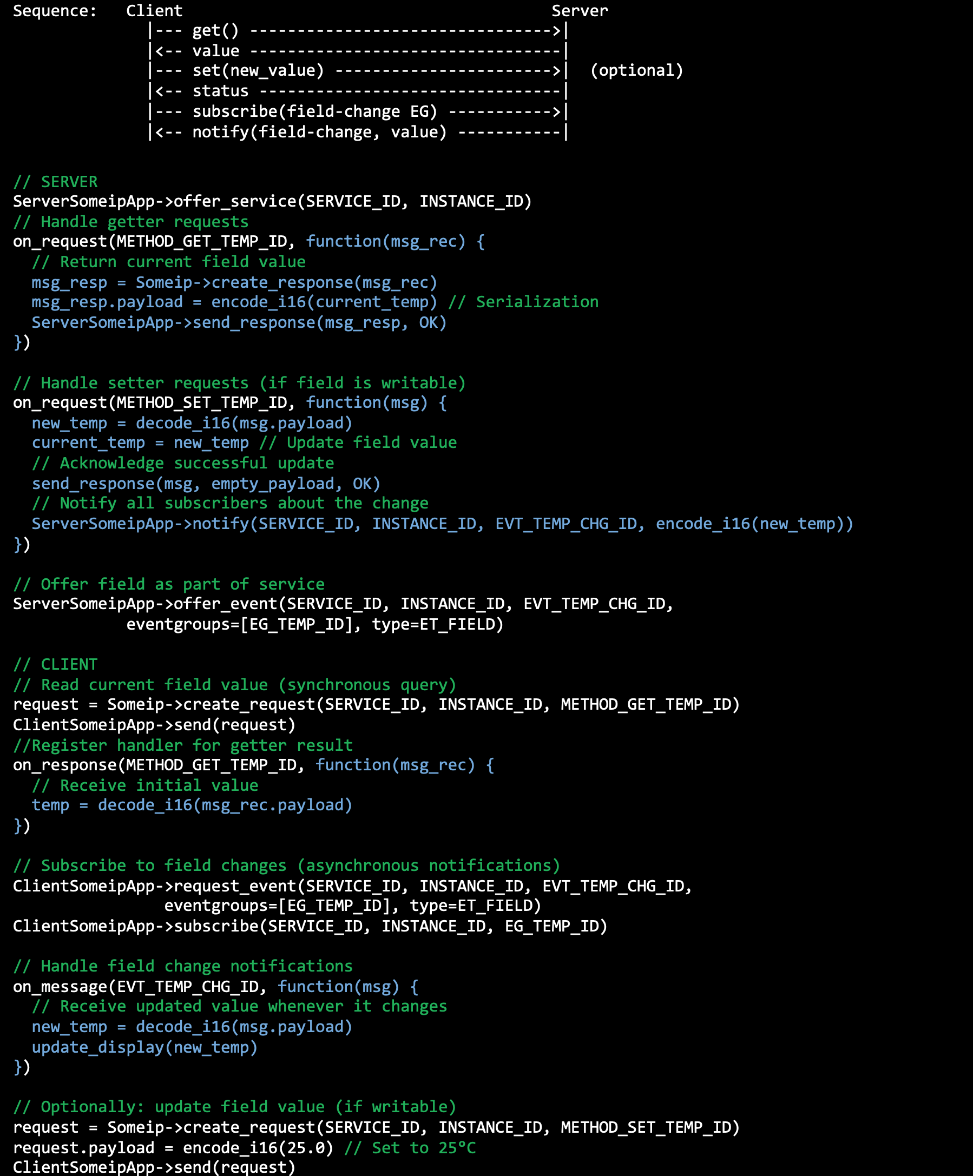
Task: Click the 'ServerSomeipApp->offer_event(' line
Action: pyautogui.click(x=343, y=604)
